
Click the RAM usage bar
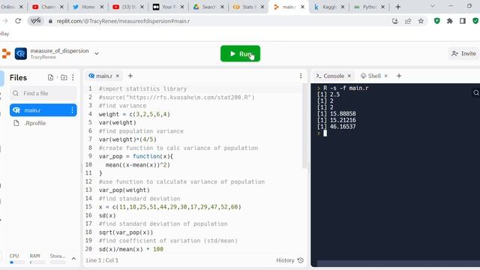(37, 262)
